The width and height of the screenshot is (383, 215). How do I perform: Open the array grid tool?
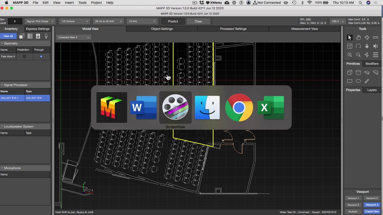[x=376, y=55]
